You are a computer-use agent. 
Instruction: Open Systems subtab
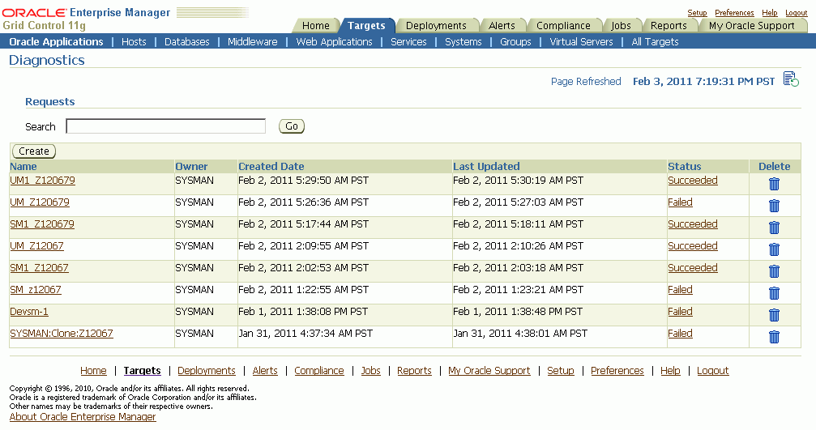(464, 41)
